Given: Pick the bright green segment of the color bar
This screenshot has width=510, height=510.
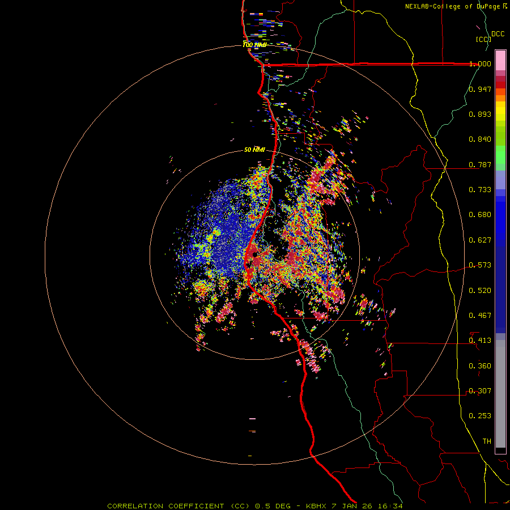Looking at the screenshot, I should click(x=500, y=155).
